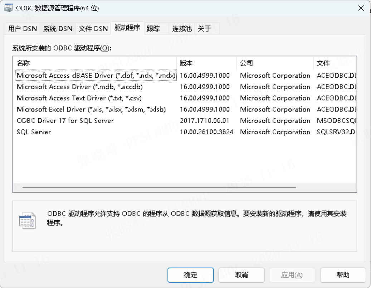This screenshot has width=371, height=288.
Task: Click Microsoft Corporation in the ODBC Driver 17 row
Action: 275,121
